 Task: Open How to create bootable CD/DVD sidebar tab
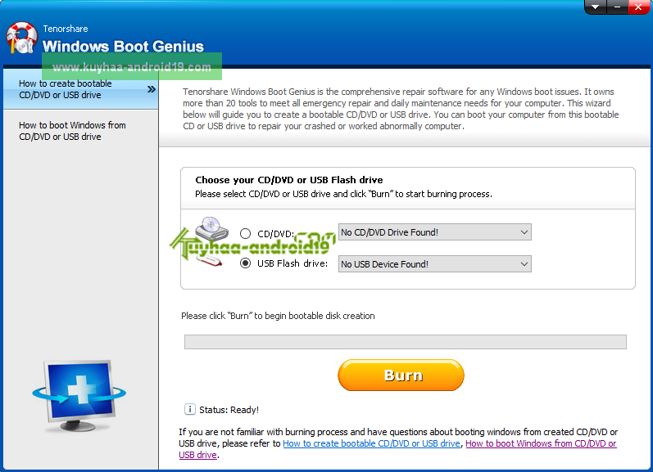(x=81, y=89)
